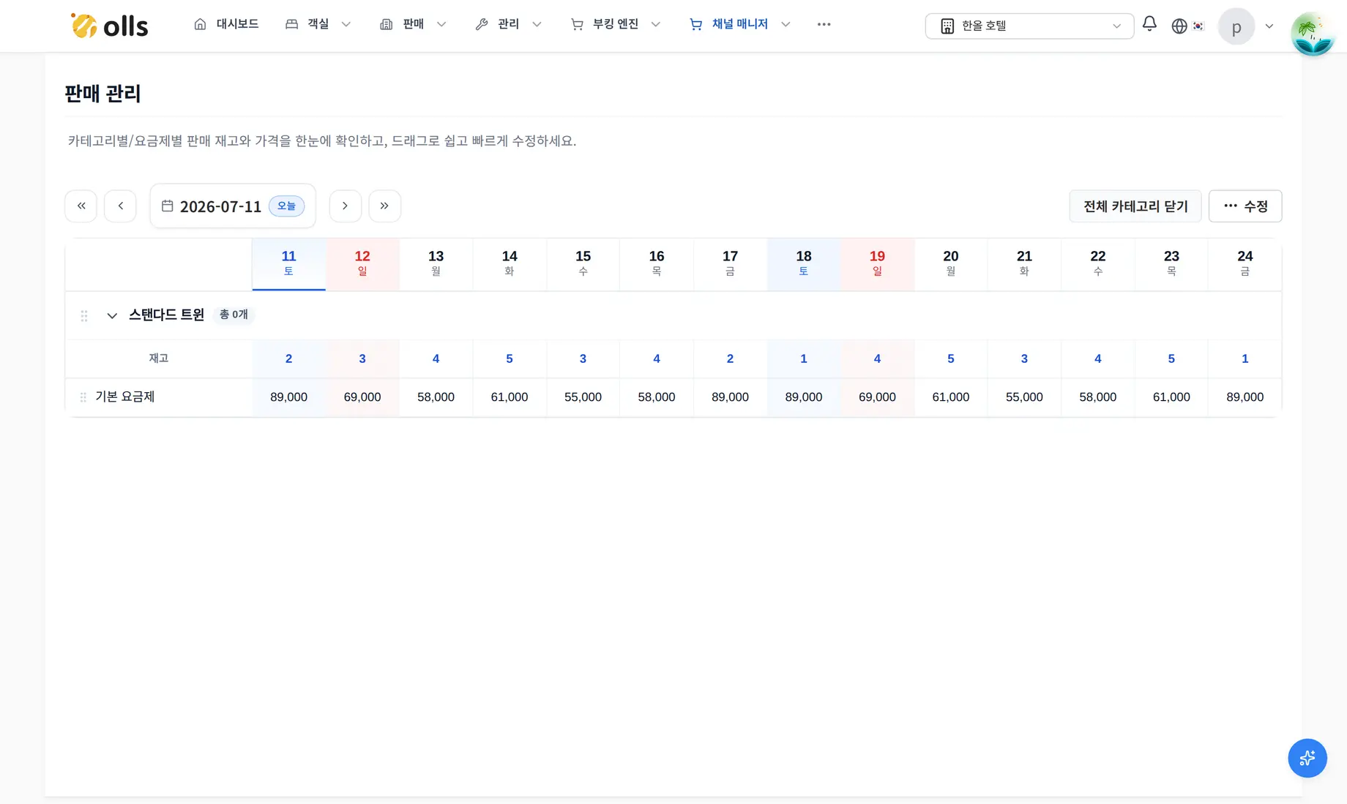Image resolution: width=1347 pixels, height=804 pixels.
Task: Click the Korean flag icon
Action: 1198,26
